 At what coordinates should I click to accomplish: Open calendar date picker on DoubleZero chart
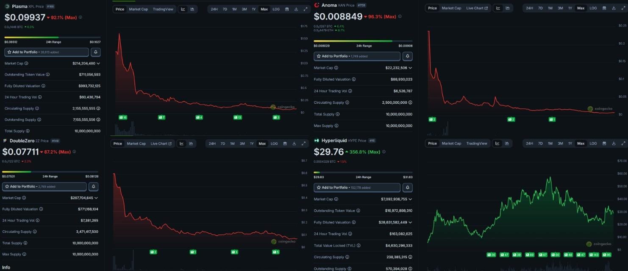[285, 144]
